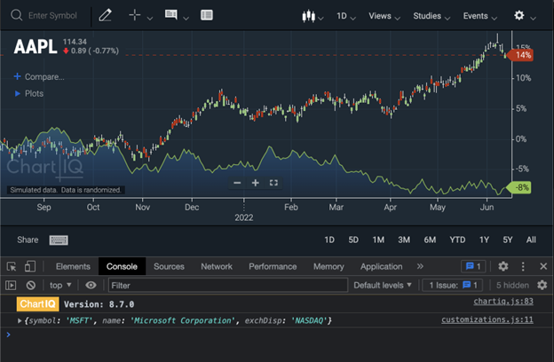Open the Application tab
The width and height of the screenshot is (554, 362).
click(x=381, y=266)
